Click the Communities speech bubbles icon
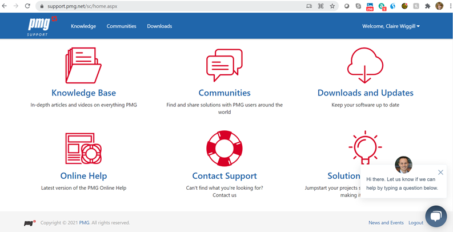This screenshot has width=453, height=232. [x=225, y=65]
